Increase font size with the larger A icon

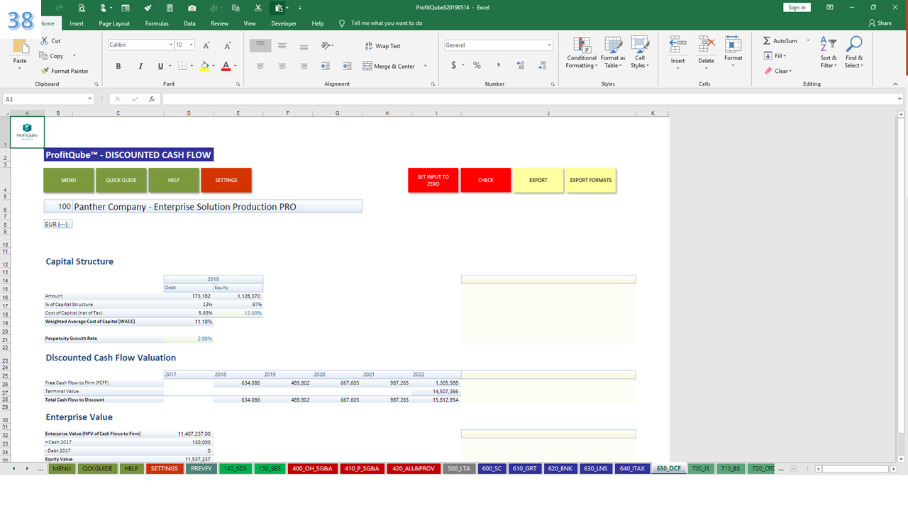coord(206,45)
